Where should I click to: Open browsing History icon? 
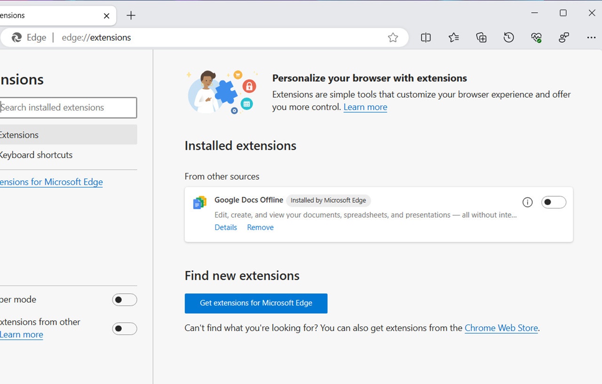click(509, 38)
